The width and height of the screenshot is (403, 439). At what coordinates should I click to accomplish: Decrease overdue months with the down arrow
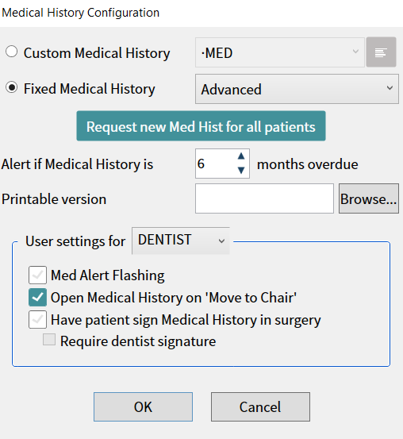[241, 170]
